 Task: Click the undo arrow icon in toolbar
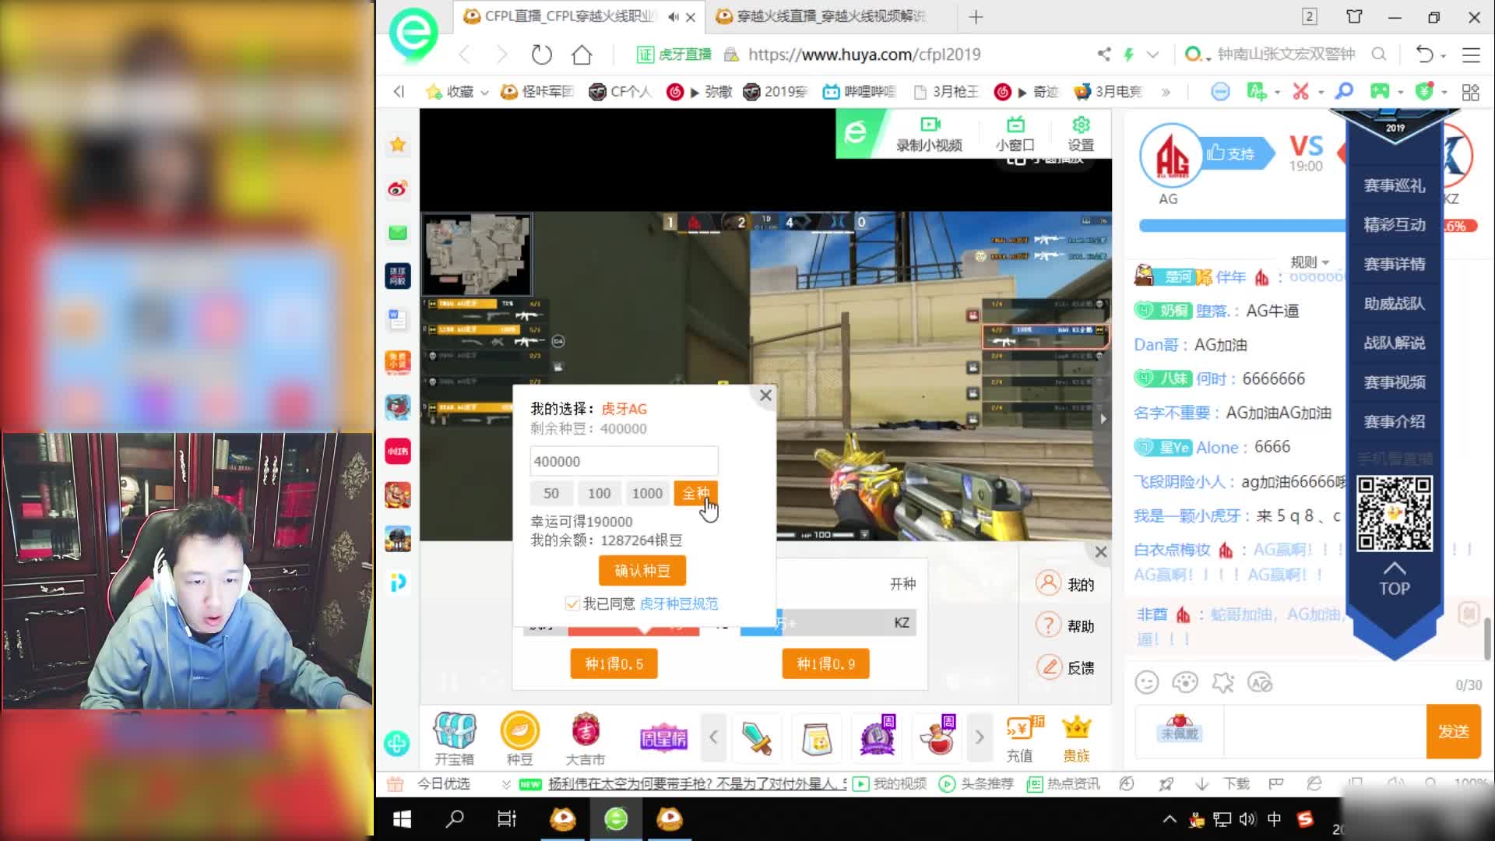(1424, 55)
